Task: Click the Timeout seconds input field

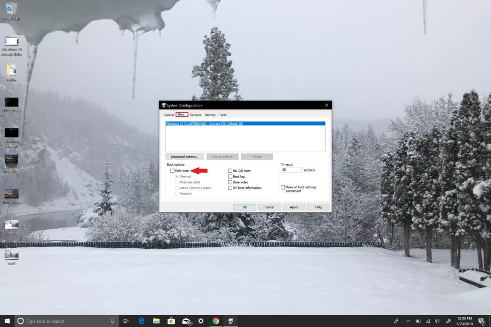Action: [x=291, y=170]
